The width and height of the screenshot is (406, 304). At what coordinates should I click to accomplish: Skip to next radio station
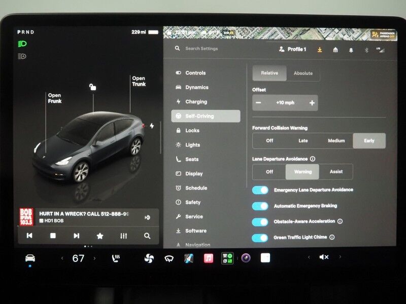coord(77,236)
